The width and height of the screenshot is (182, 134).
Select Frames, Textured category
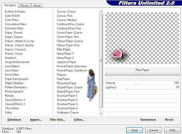click(x=15, y=49)
